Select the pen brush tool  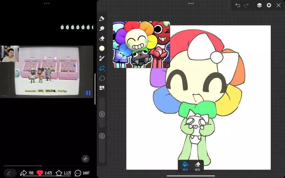click(x=102, y=18)
